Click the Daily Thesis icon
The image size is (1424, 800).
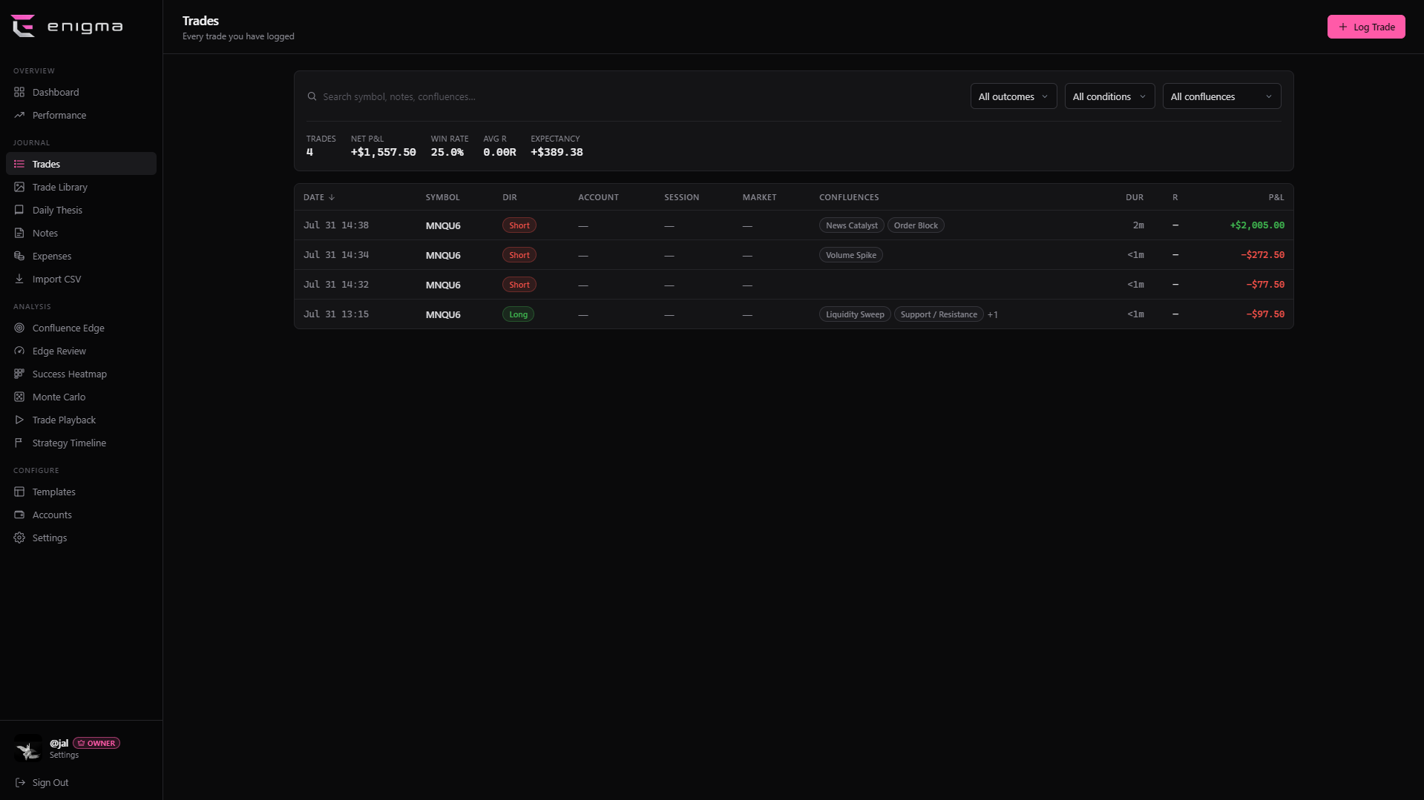coord(19,210)
